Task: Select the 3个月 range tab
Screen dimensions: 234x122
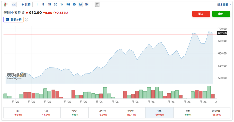Action: pos(103,113)
